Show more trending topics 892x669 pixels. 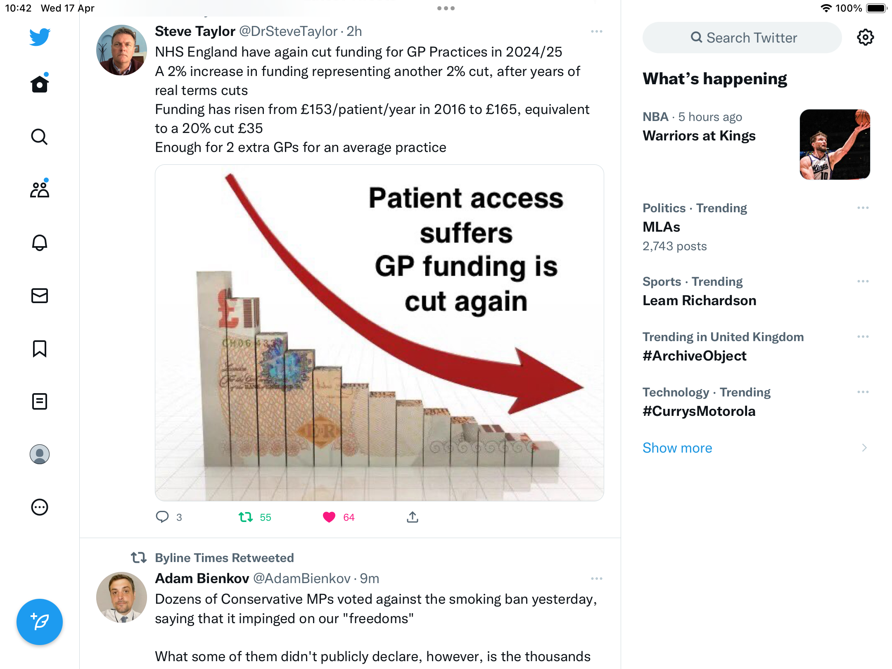(677, 448)
